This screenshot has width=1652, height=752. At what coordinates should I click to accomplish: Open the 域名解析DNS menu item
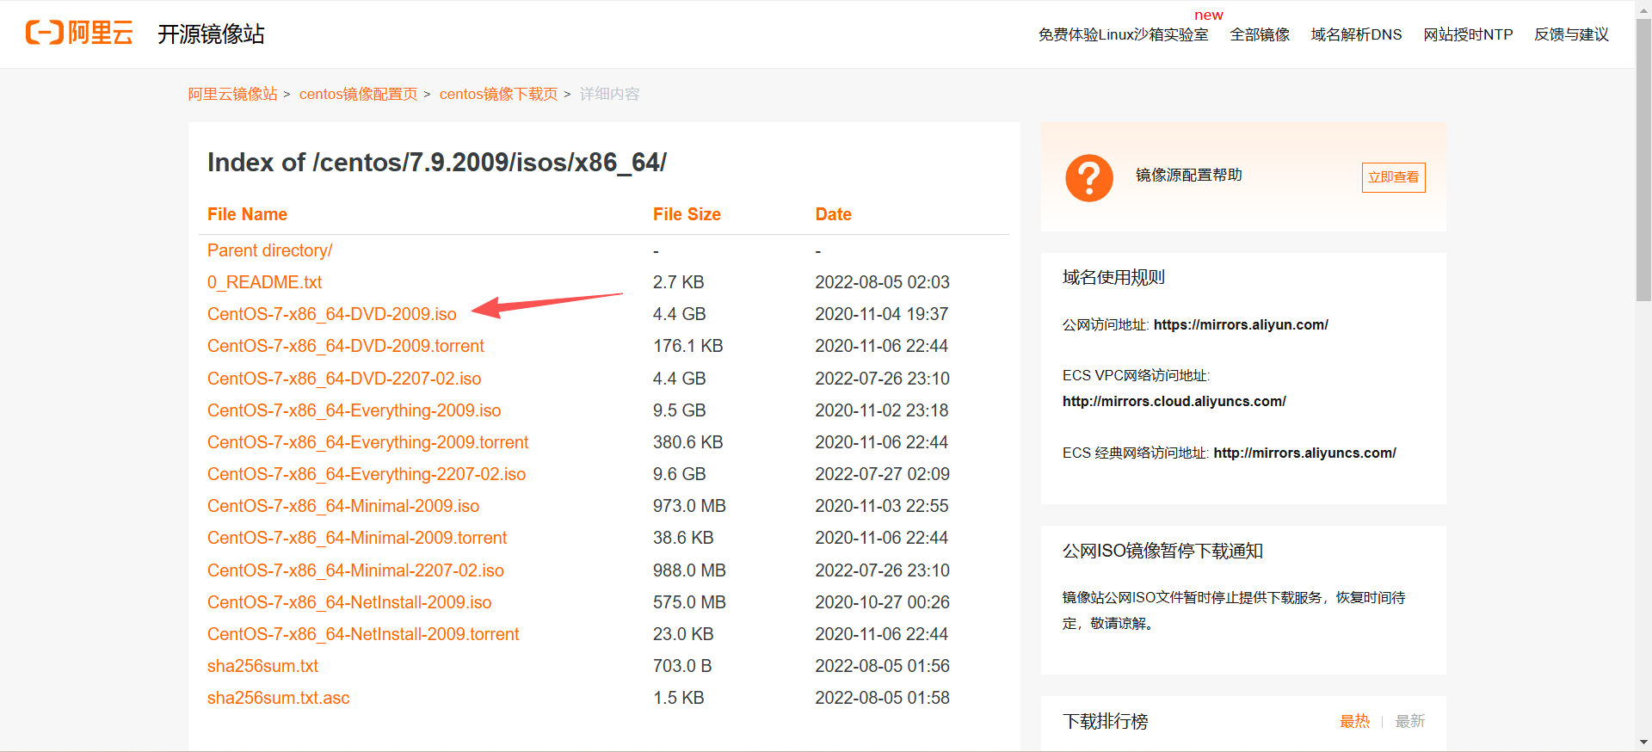tap(1356, 34)
